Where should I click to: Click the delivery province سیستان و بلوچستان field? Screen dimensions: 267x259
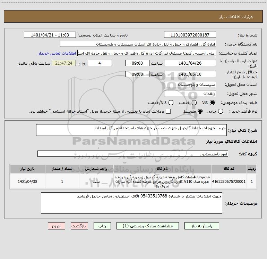190,84
